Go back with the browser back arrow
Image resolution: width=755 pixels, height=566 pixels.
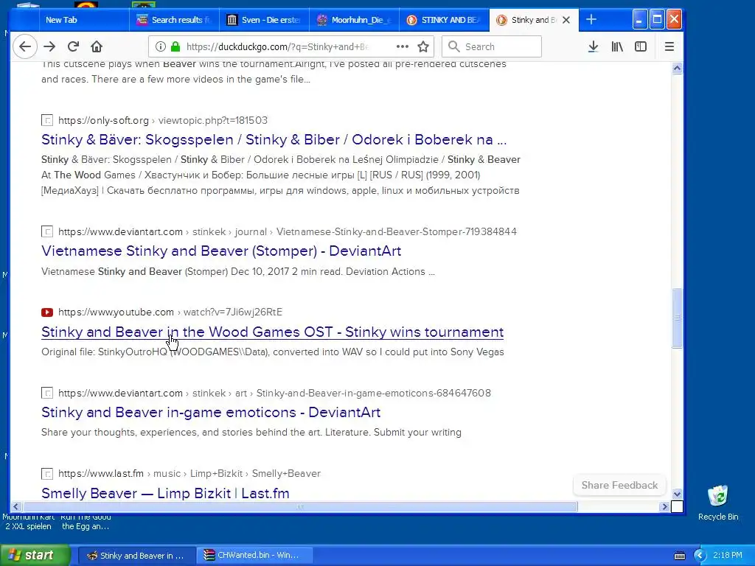pos(25,46)
